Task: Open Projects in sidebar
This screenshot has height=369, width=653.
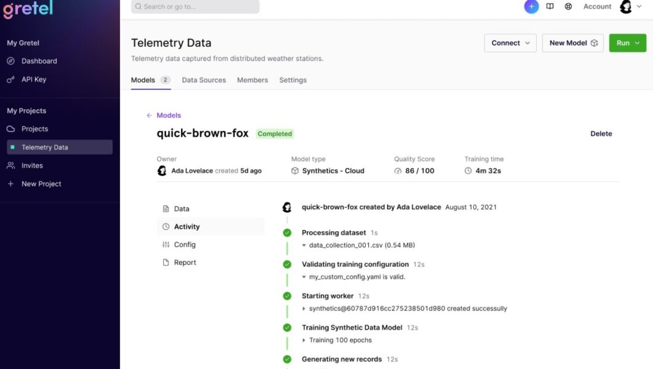Action: 34,129
